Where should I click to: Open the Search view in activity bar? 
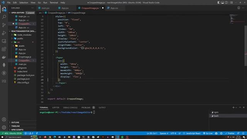4,17
